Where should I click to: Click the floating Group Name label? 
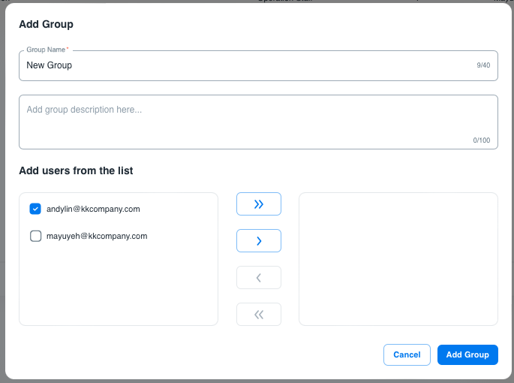pyautogui.click(x=47, y=50)
